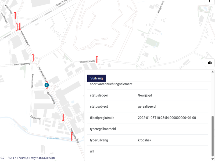Click right red marker of pair by railway
Screen dimensions: 215x161
click(x=20, y=26)
